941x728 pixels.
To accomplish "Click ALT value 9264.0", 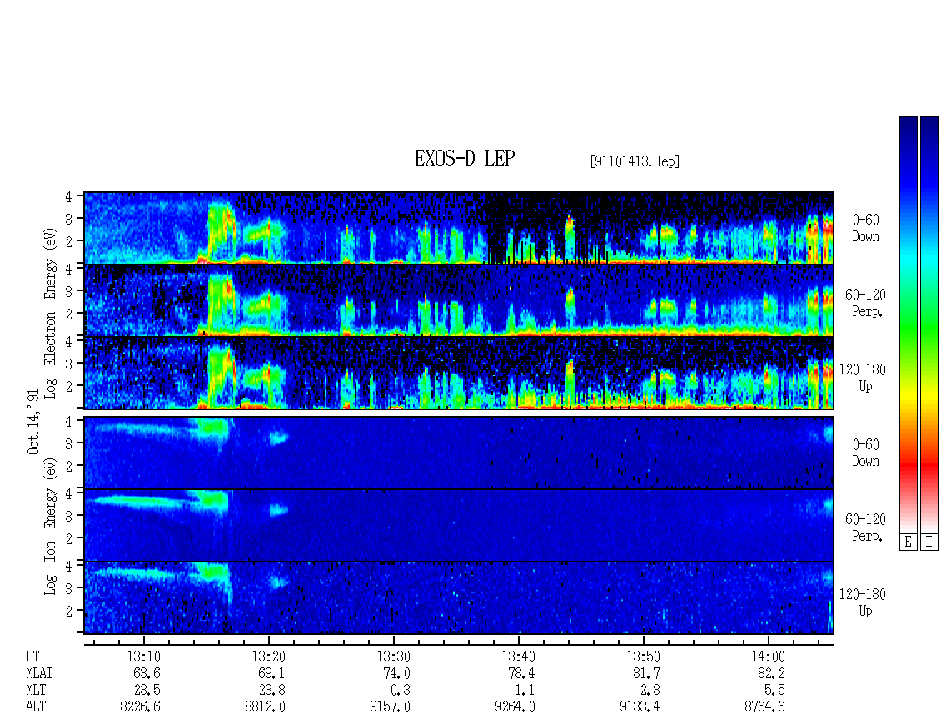I will pos(515,707).
